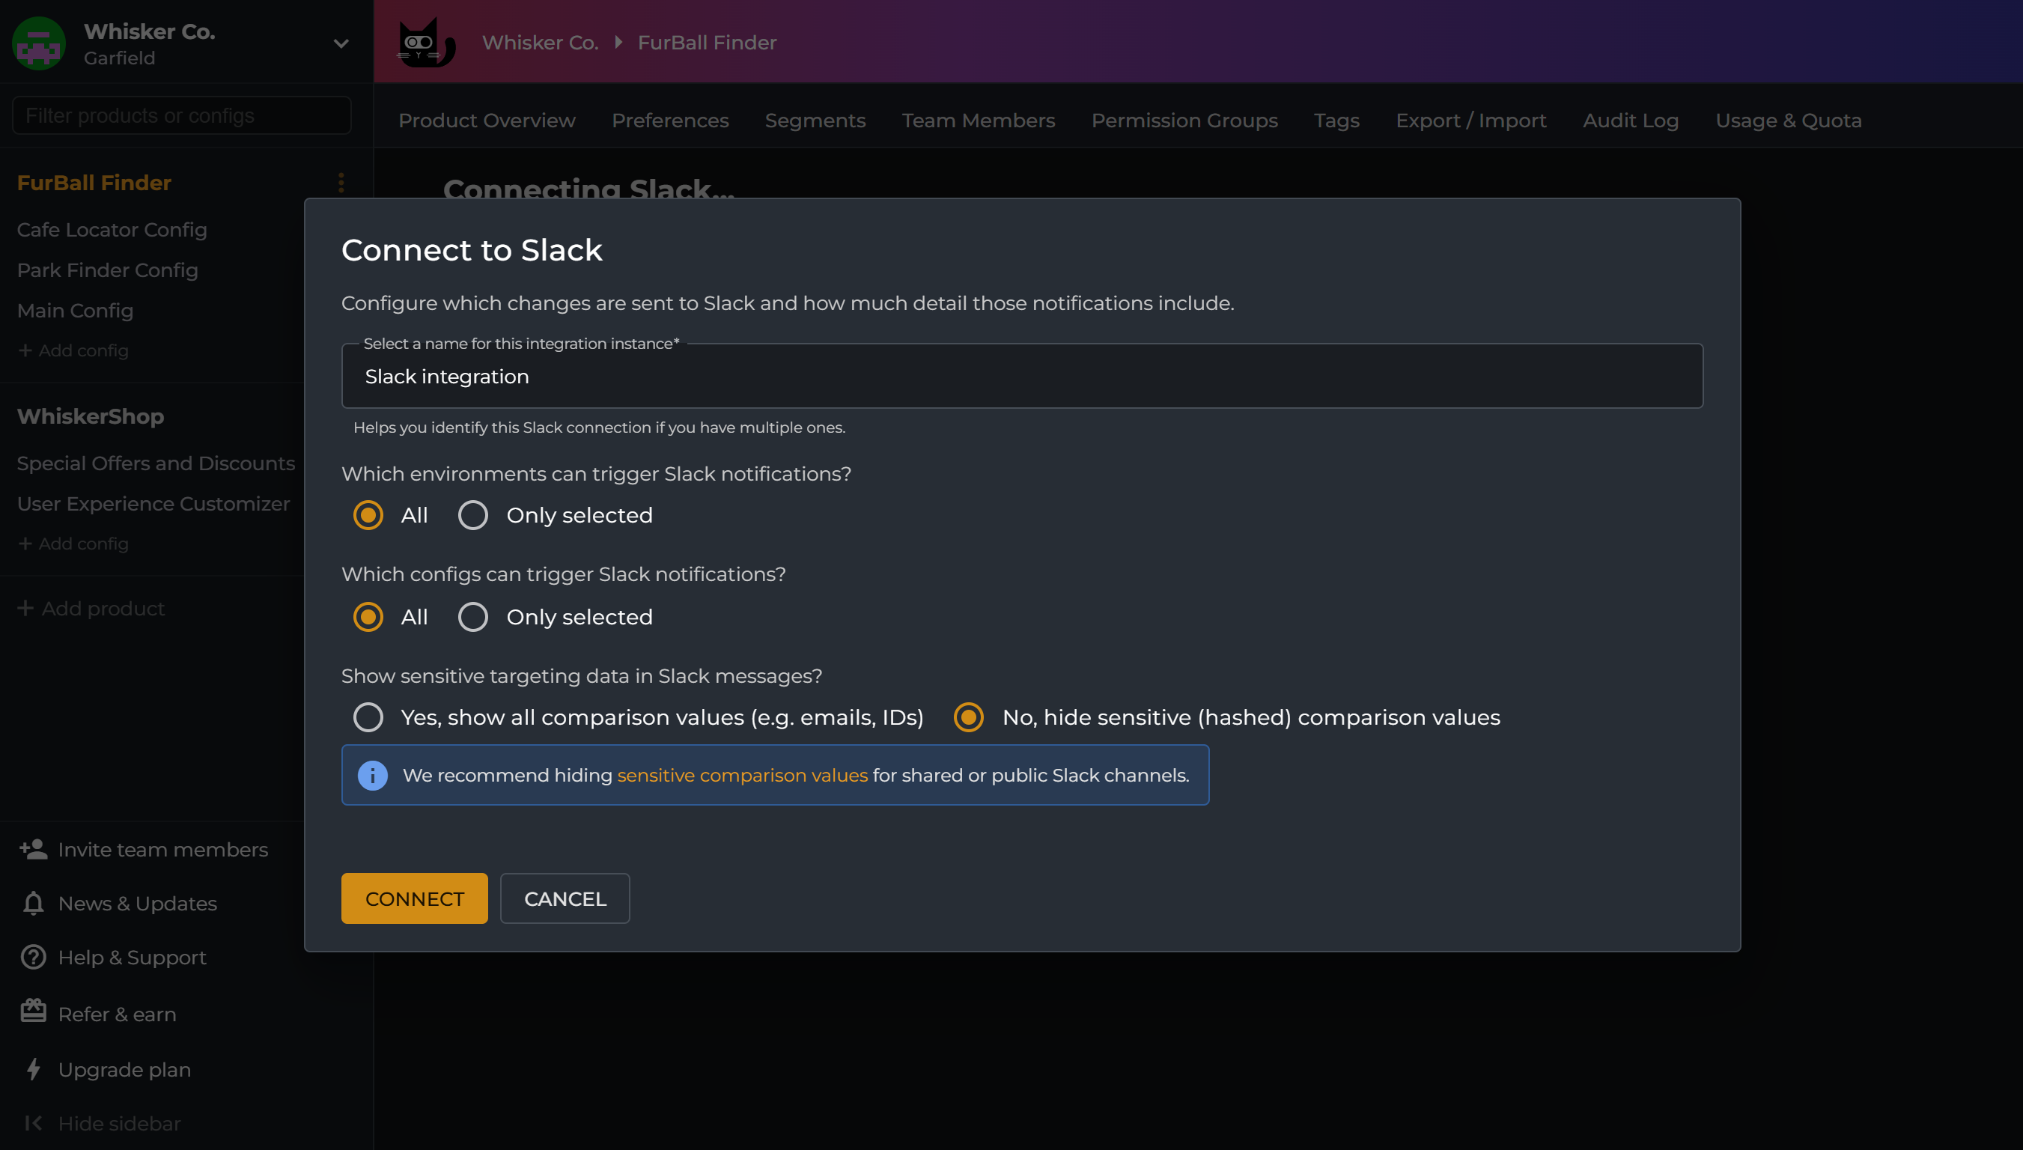Viewport: 2023px width, 1150px height.
Task: Open the FurBall Finder three-dot menu
Action: [x=341, y=183]
